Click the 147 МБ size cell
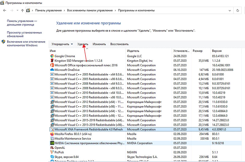The width and height of the screenshot is (245, 162). 204,70
